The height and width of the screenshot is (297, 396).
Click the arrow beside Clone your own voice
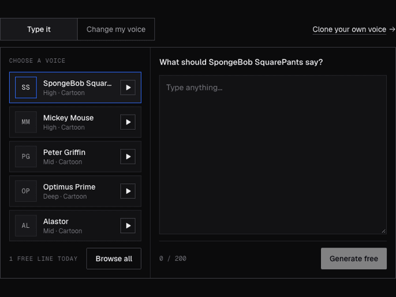392,29
